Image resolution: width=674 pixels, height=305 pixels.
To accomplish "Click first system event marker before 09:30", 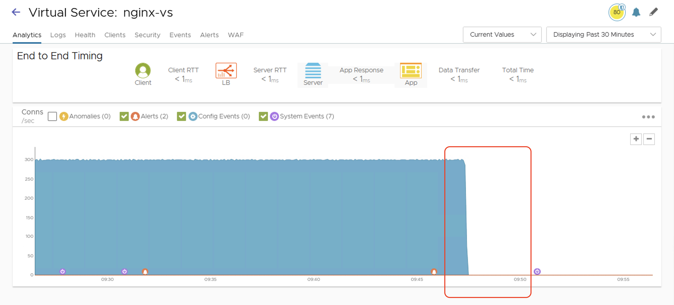I will (63, 271).
